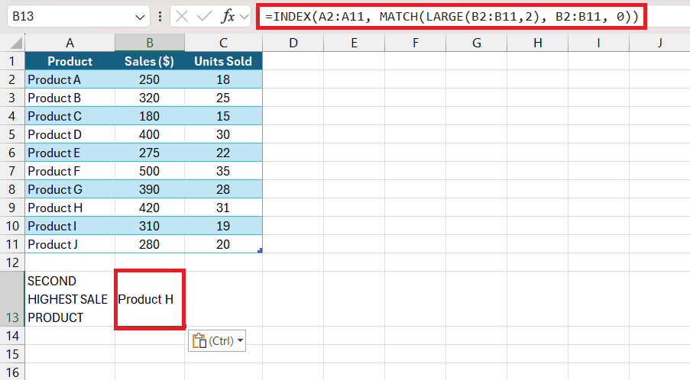Select the Product E cell
The width and height of the screenshot is (690, 380).
(x=70, y=153)
